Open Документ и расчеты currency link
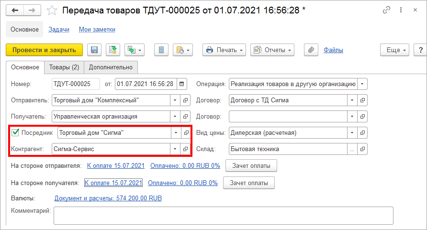The height and width of the screenshot is (230, 427). (x=108, y=197)
